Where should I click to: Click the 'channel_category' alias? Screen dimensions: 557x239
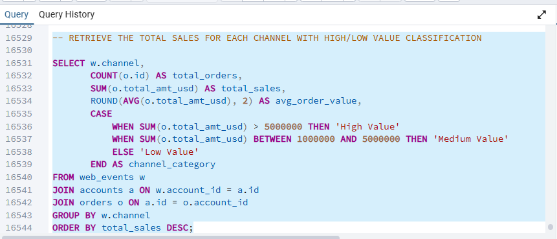pyautogui.click(x=172, y=165)
